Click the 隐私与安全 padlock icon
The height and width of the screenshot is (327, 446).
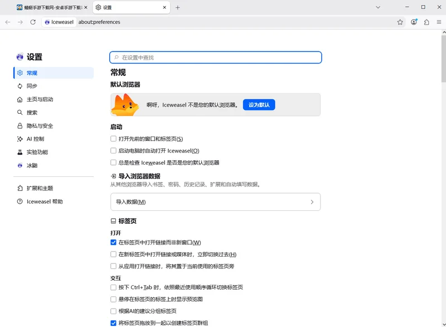[x=20, y=126]
